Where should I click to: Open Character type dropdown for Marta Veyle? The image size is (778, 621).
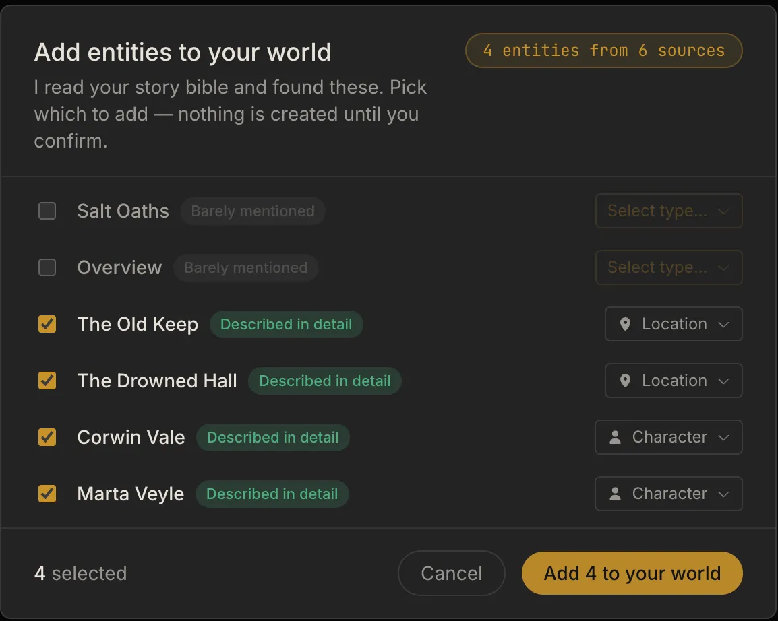(668, 494)
